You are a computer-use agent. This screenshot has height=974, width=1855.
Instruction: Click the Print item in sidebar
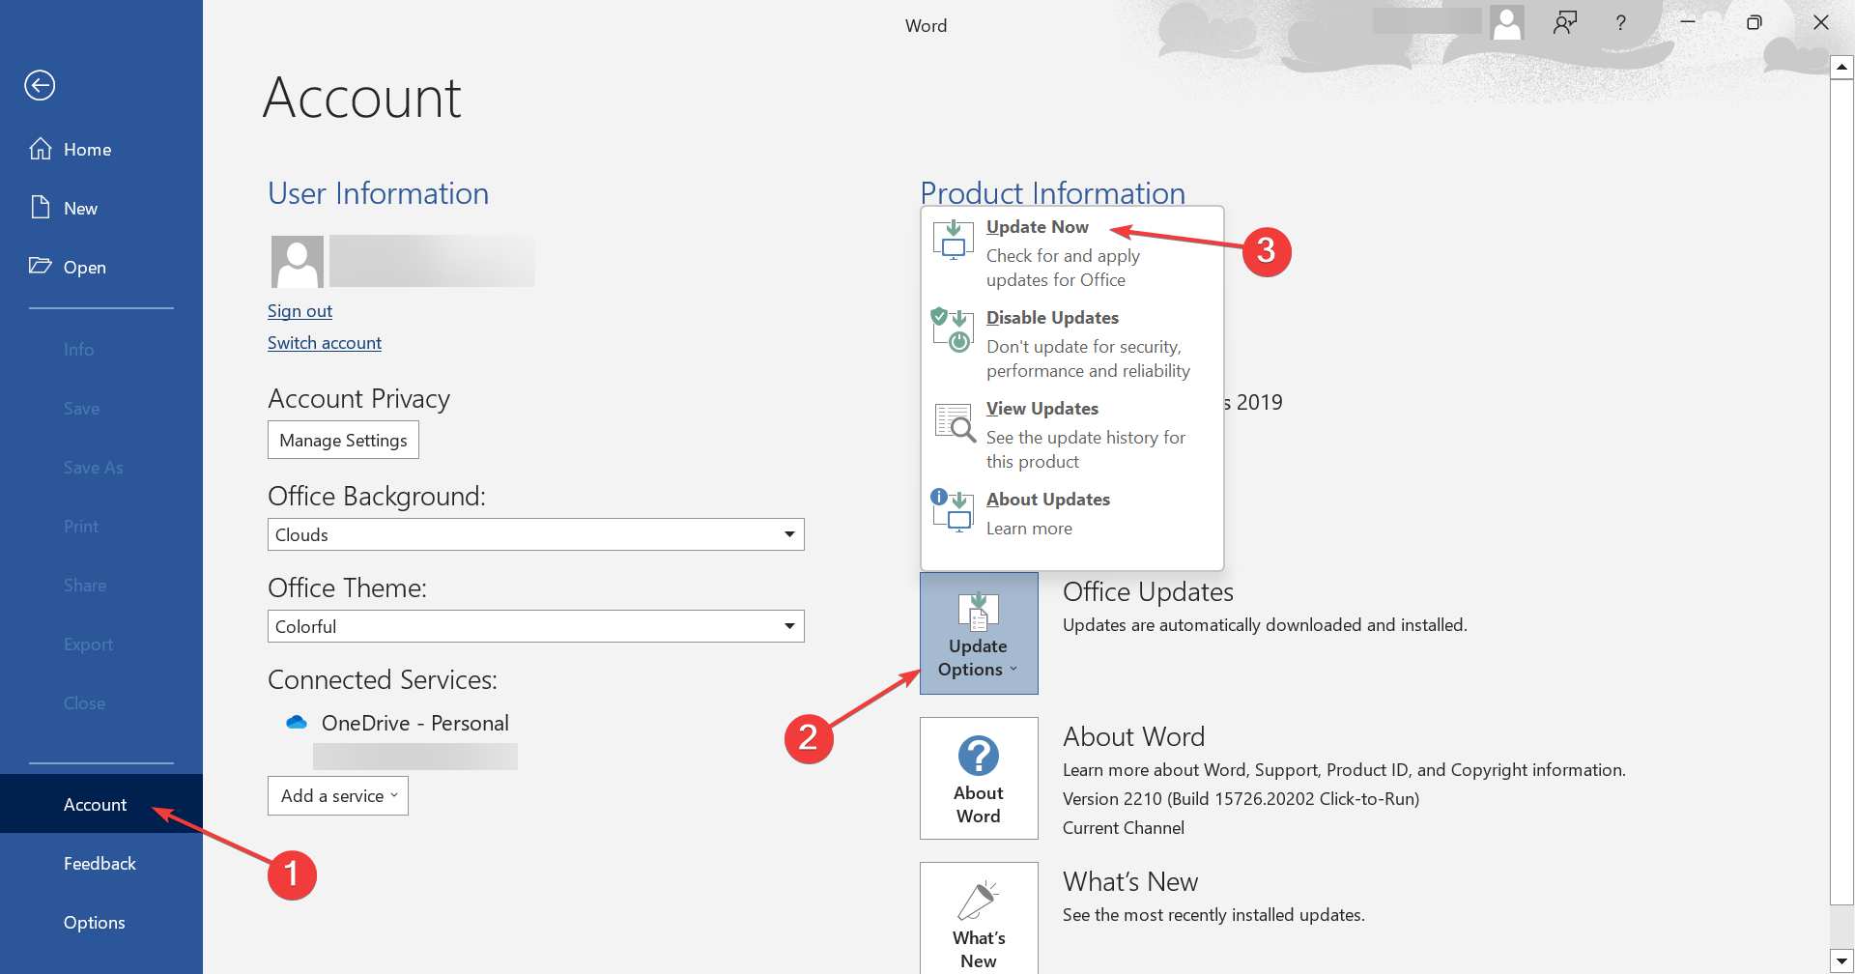pyautogui.click(x=81, y=526)
